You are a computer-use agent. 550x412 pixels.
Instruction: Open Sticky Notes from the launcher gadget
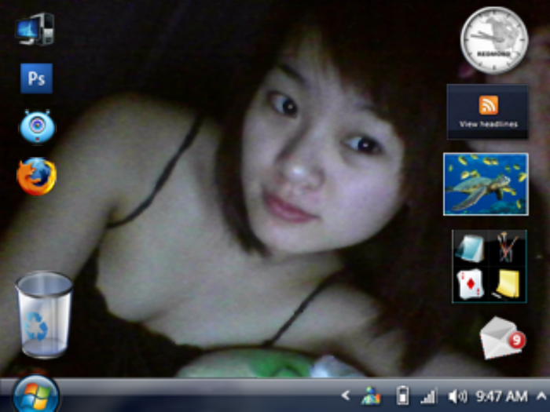[508, 284]
